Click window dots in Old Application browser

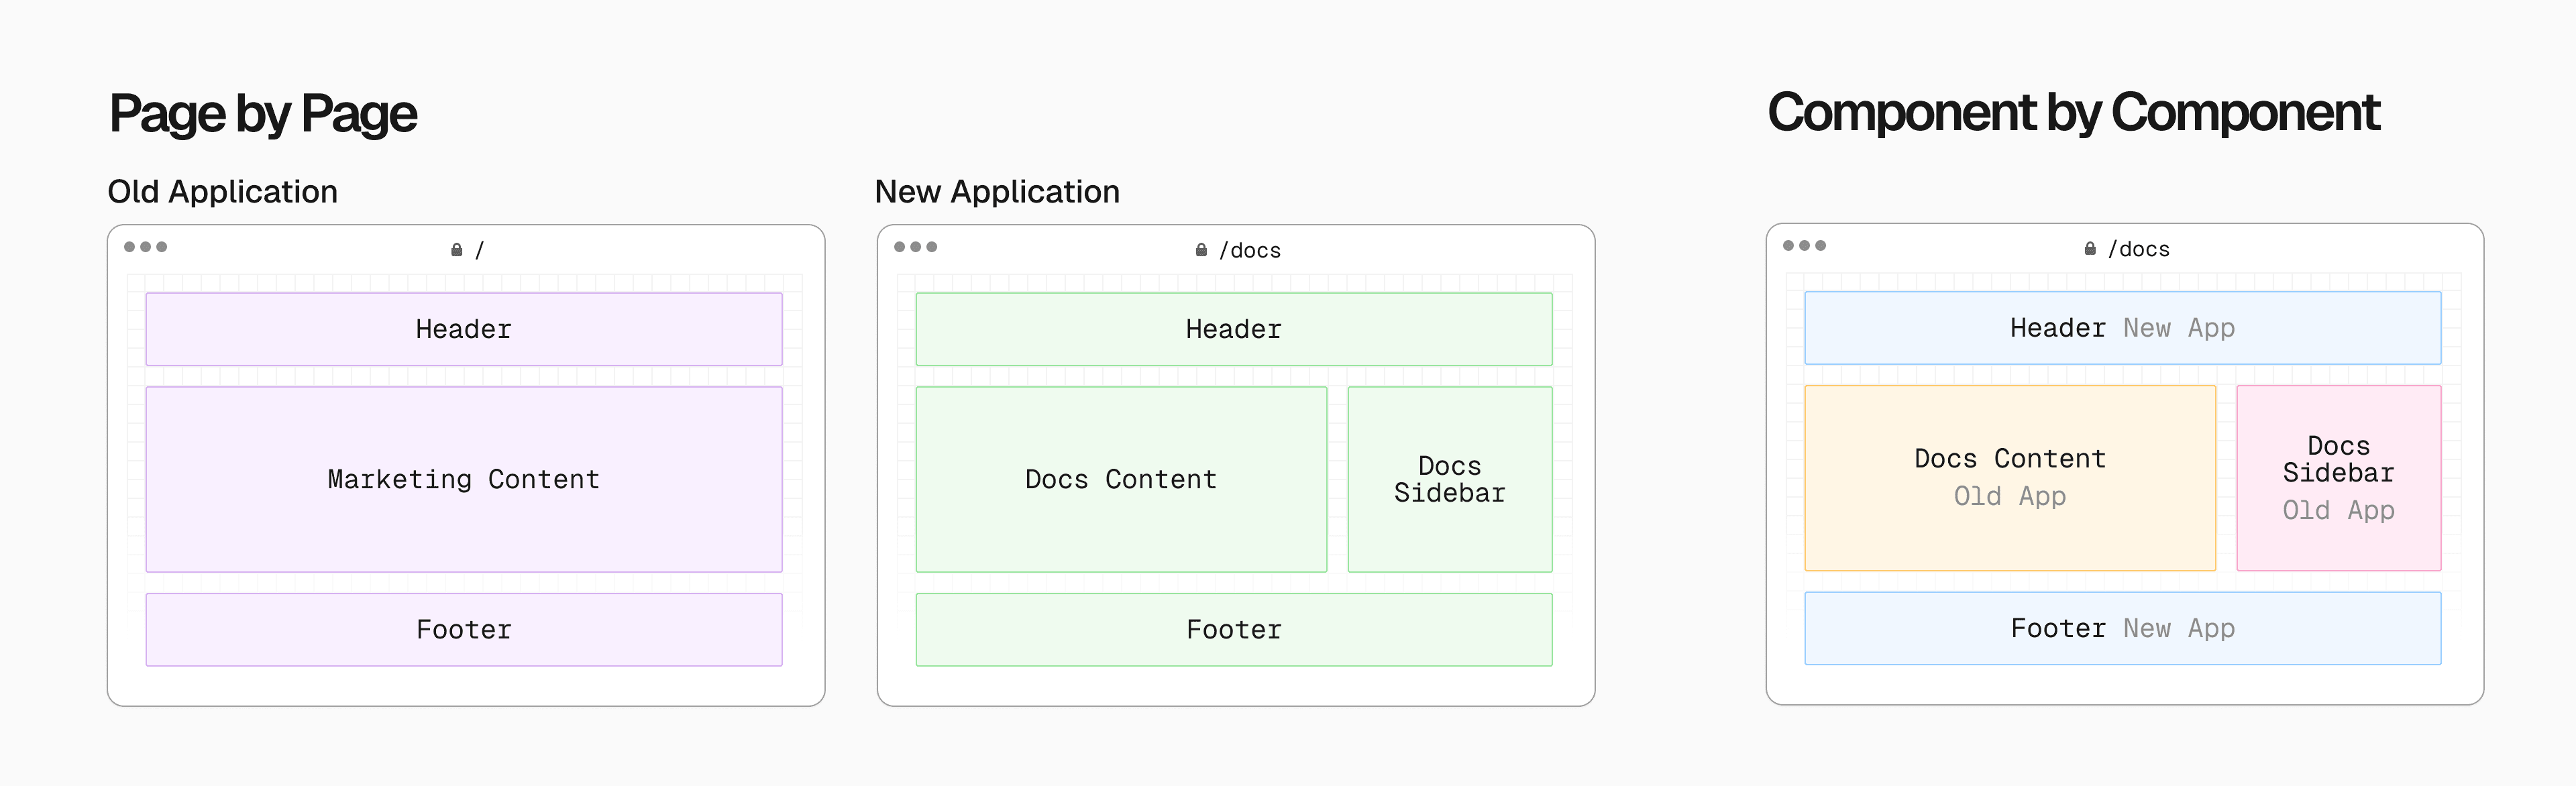[x=145, y=247]
